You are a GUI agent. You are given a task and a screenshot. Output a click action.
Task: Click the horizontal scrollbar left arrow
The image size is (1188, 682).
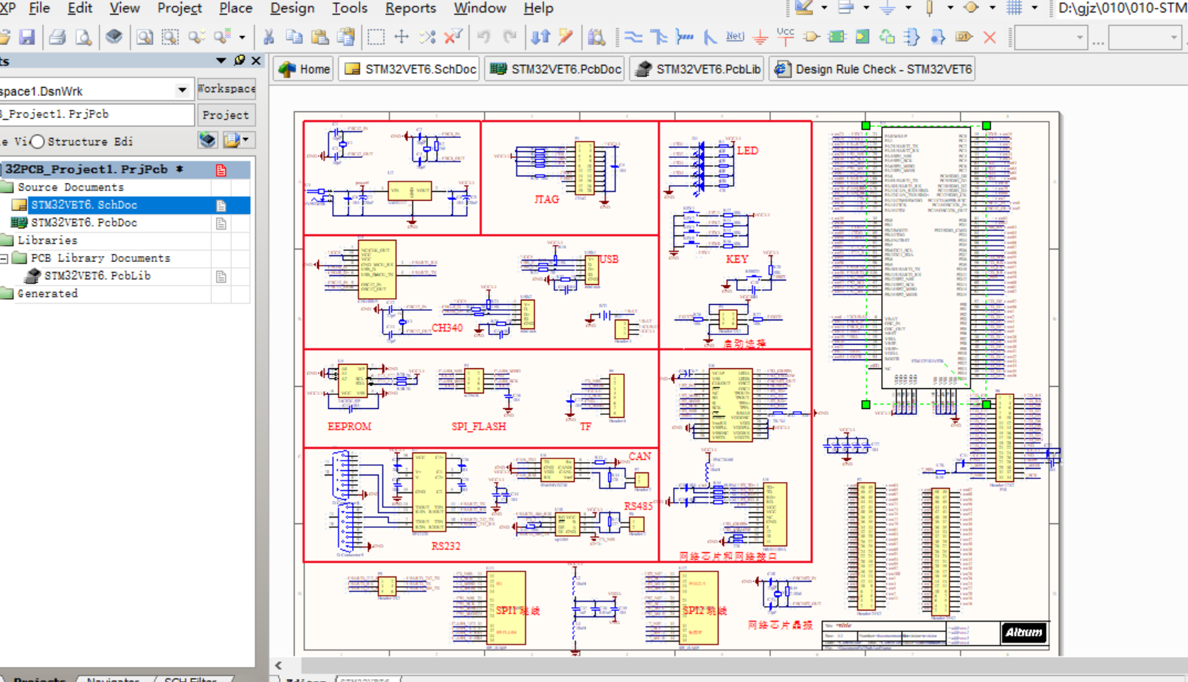tap(278, 665)
